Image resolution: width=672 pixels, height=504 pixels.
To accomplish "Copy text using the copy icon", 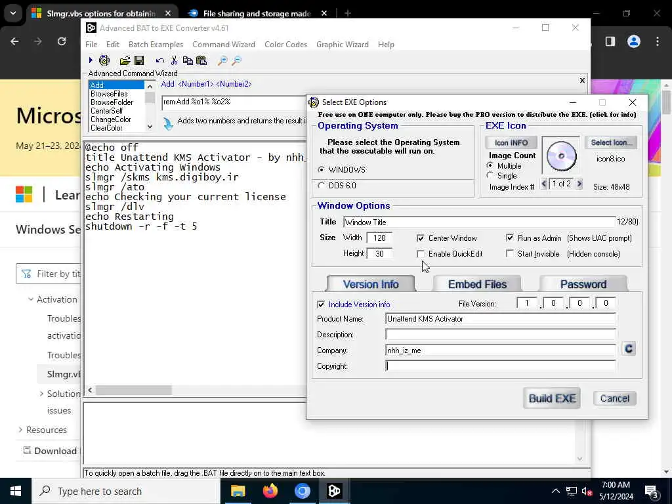I will (188, 60).
